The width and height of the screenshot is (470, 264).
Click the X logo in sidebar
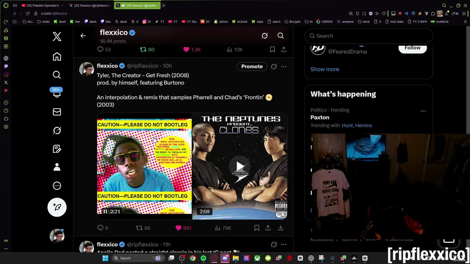click(57, 36)
